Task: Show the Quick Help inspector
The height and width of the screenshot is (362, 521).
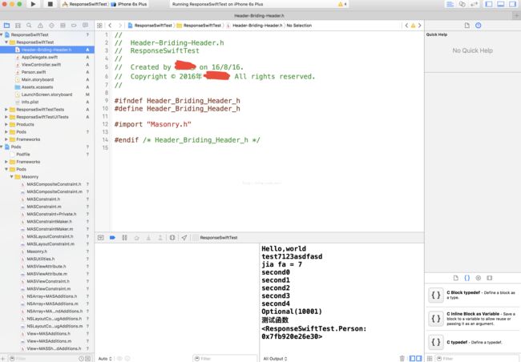Action: click(479, 26)
